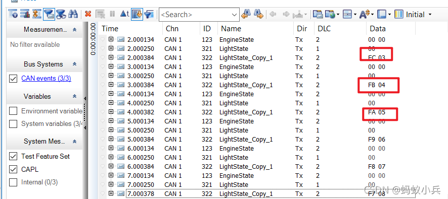
Task: Select EngineState name in the 6.000134 row
Action: (237, 148)
